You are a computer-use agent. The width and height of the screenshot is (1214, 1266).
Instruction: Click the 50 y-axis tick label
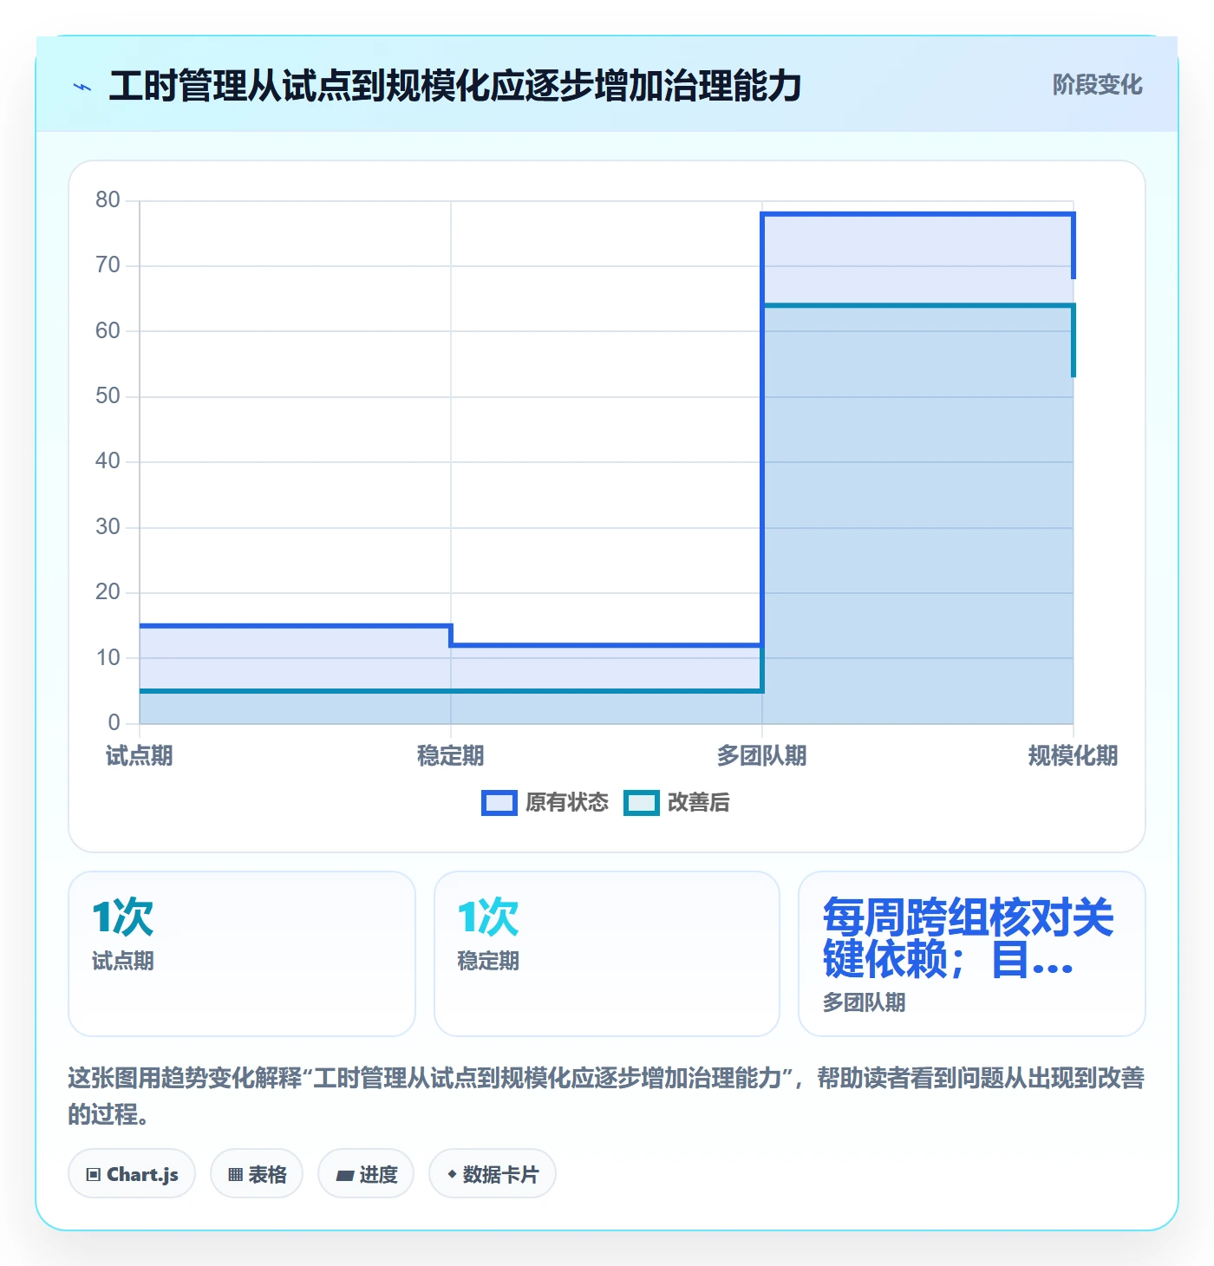pos(108,396)
